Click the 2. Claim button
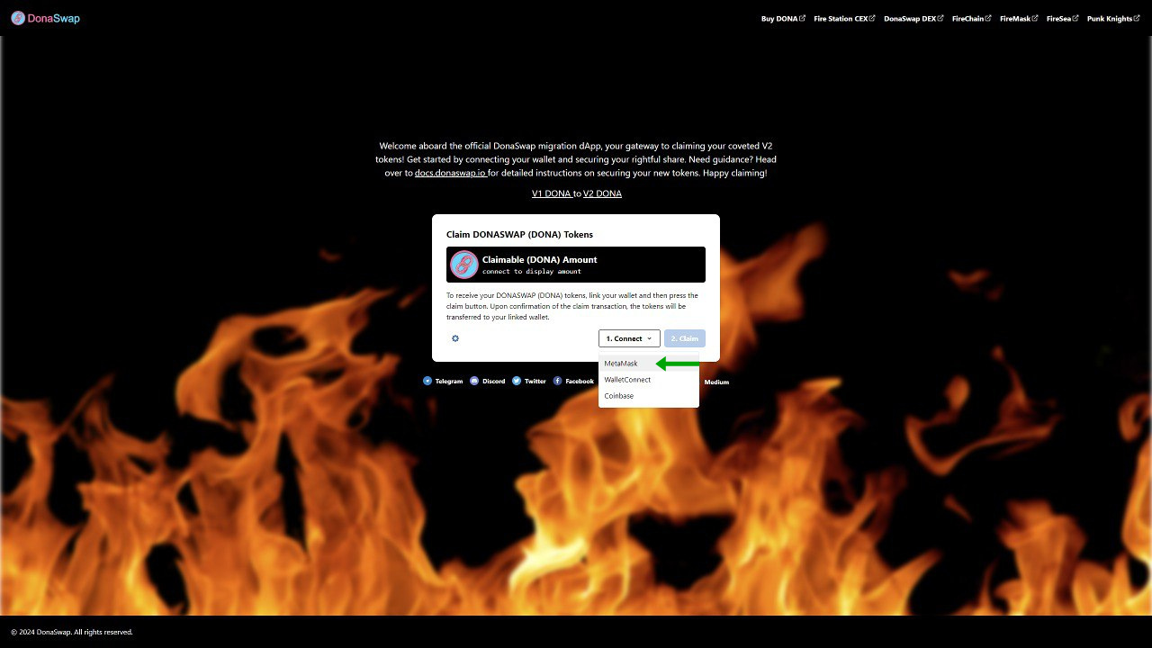Screen dimensions: 1152x648 pyautogui.click(x=685, y=338)
